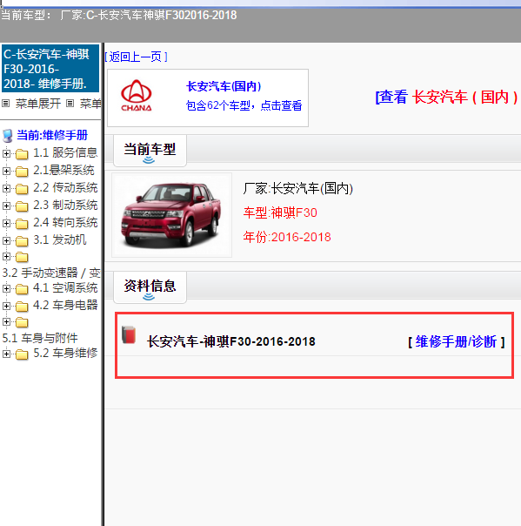Click the computer icon next to 当前:维修手册
Viewport: 521px width, 526px height.
tap(8, 136)
